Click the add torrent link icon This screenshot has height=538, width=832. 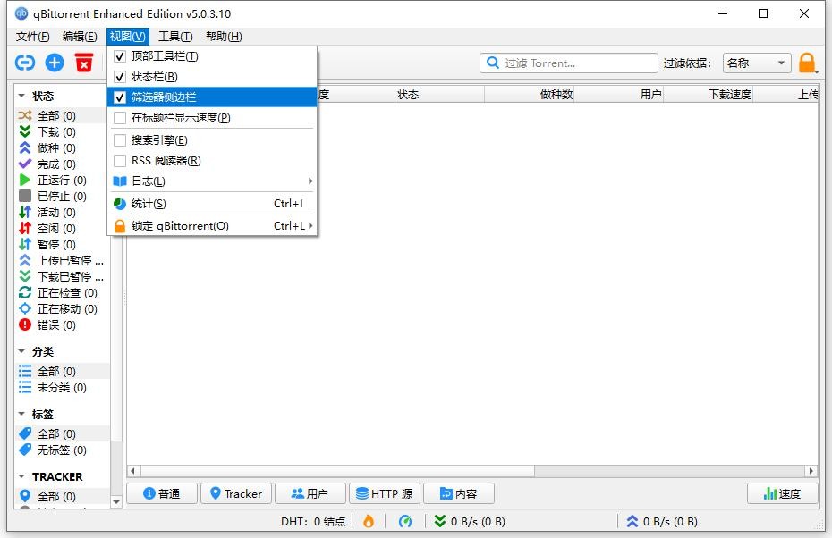click(x=25, y=63)
